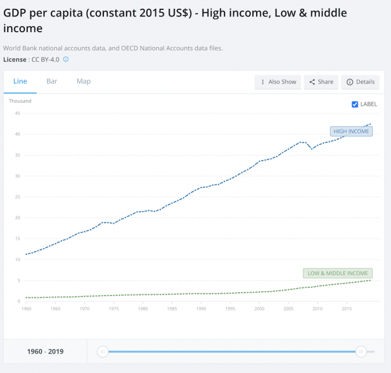Click the Low & middle income line's 2019 endpoint
This screenshot has height=373, width=391.
(369, 280)
